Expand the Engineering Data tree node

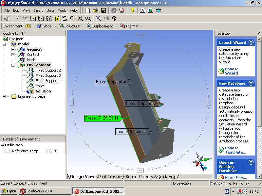click(4, 96)
